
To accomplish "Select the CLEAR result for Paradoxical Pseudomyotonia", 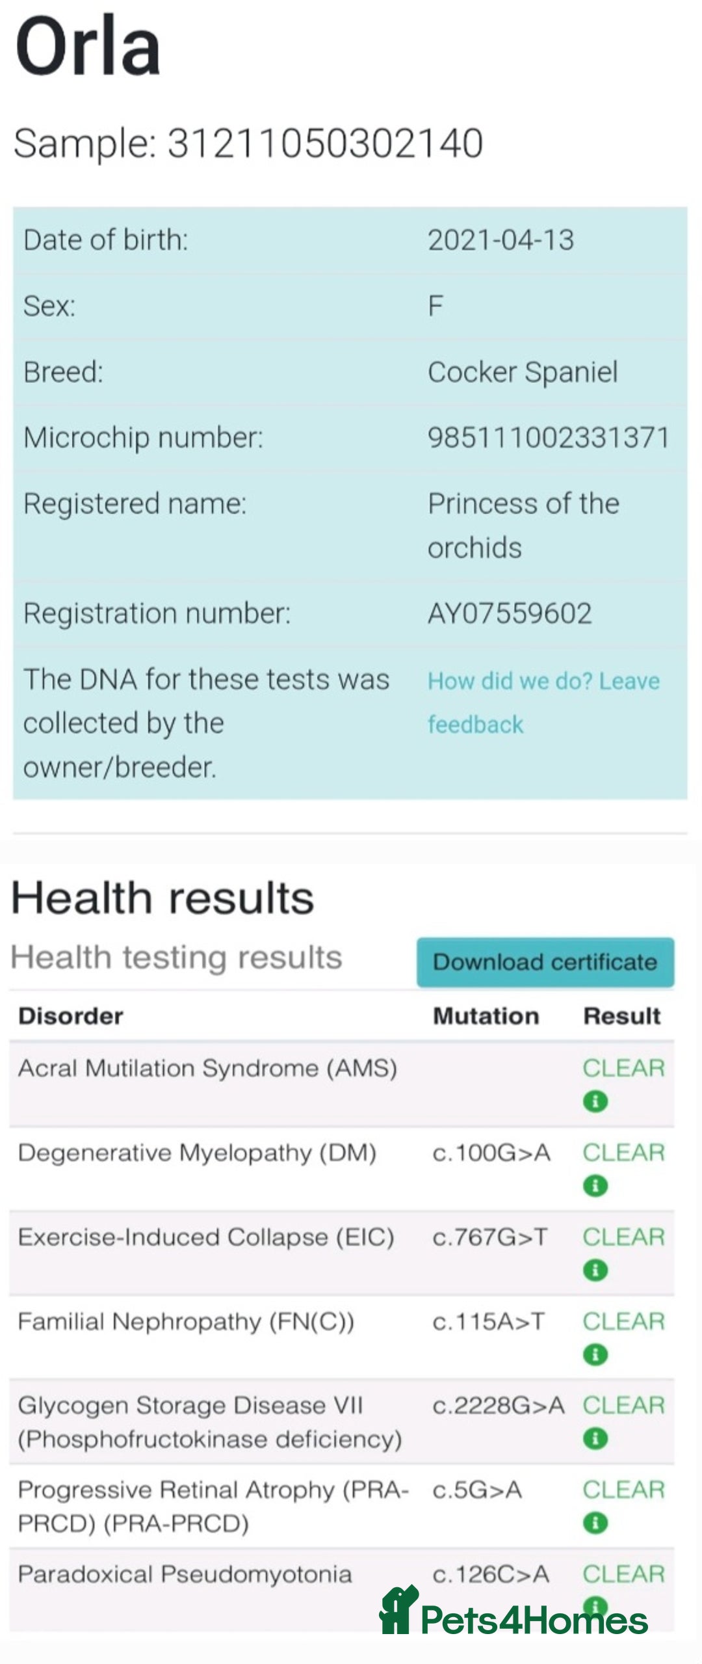I will (623, 1574).
